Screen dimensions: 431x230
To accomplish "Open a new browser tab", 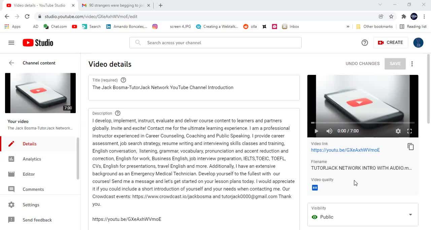I will coord(161,5).
